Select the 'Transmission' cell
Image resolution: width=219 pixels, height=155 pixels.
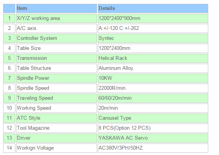[x=56, y=58]
